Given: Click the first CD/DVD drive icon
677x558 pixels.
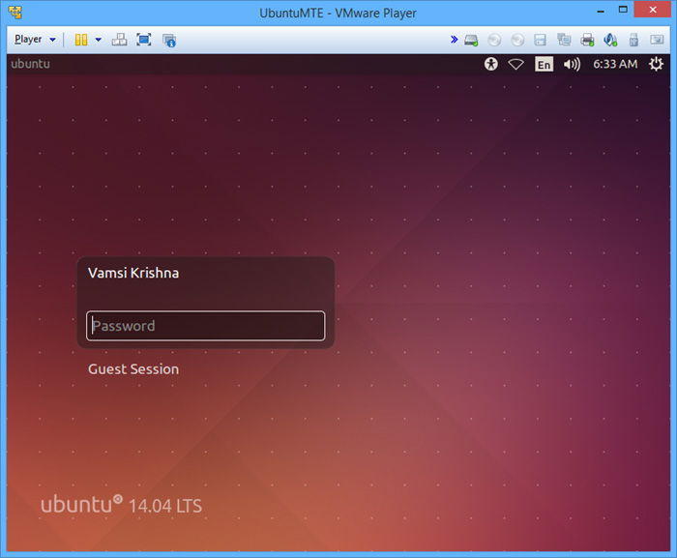Looking at the screenshot, I should coord(494,41).
